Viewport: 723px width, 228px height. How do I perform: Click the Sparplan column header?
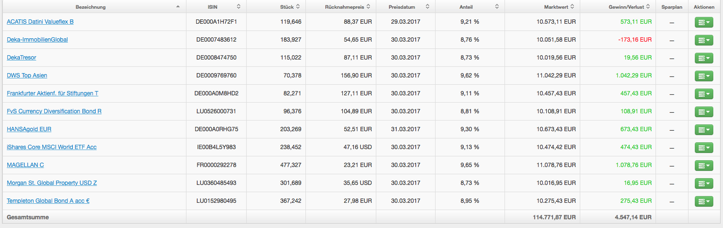(672, 7)
